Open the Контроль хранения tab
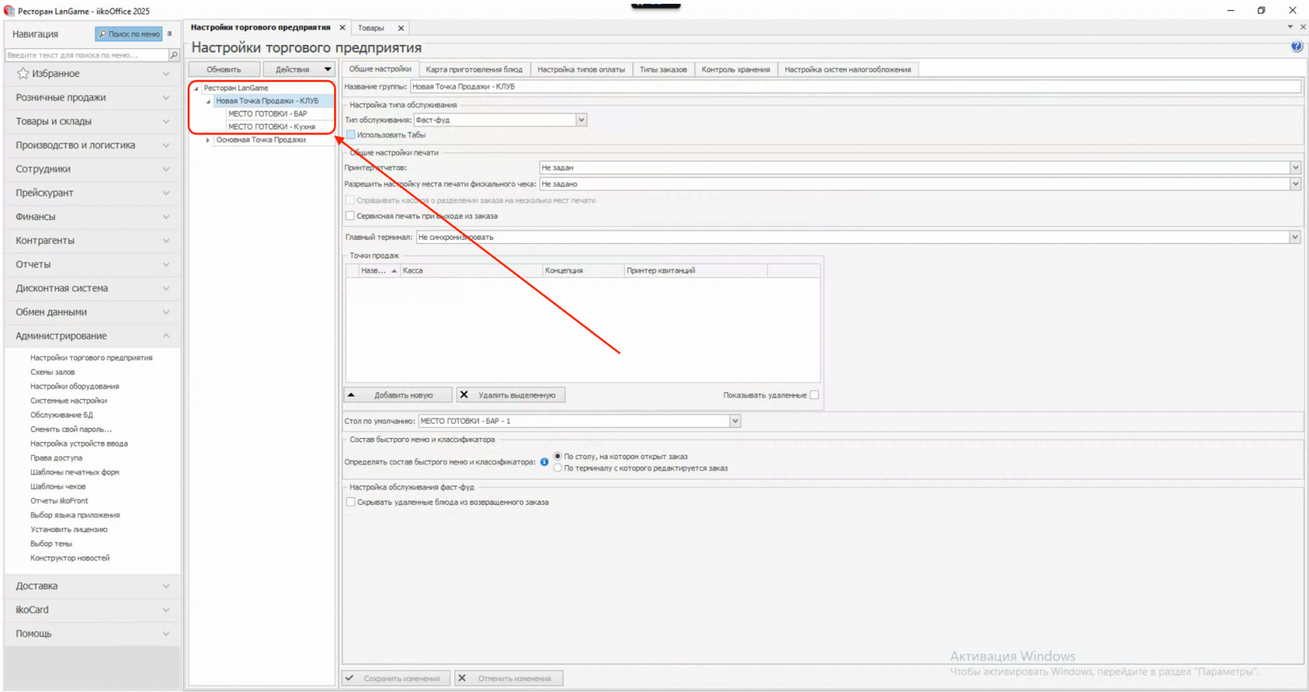 tap(736, 69)
